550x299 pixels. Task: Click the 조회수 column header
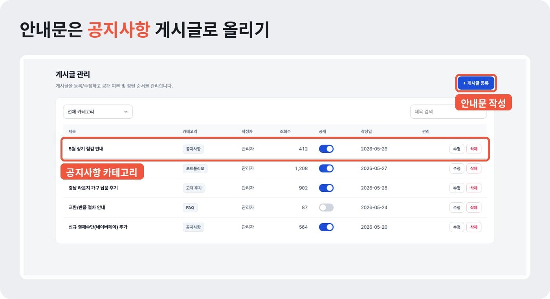click(x=285, y=131)
